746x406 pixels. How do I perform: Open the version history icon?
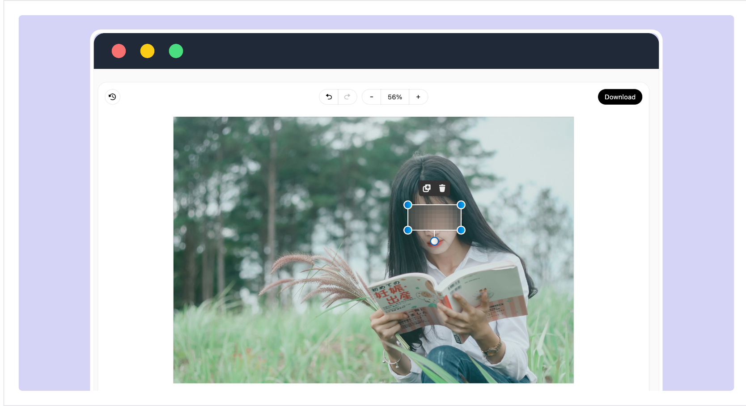pos(112,97)
